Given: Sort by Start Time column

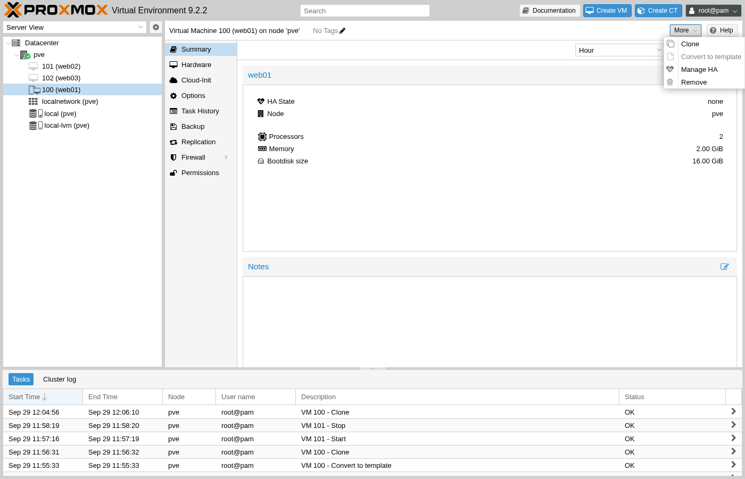Looking at the screenshot, I should [43, 397].
